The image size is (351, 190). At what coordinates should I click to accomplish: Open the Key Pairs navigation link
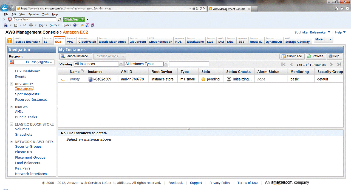pos(23,168)
